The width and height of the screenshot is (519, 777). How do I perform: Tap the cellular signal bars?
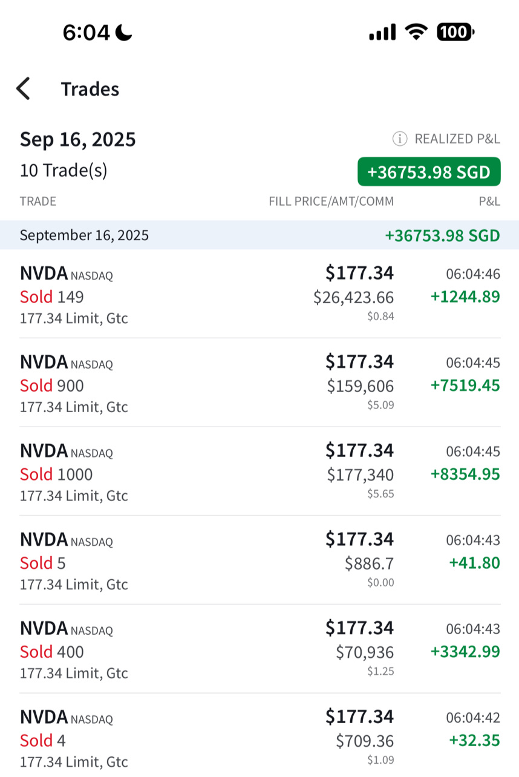coord(382,32)
